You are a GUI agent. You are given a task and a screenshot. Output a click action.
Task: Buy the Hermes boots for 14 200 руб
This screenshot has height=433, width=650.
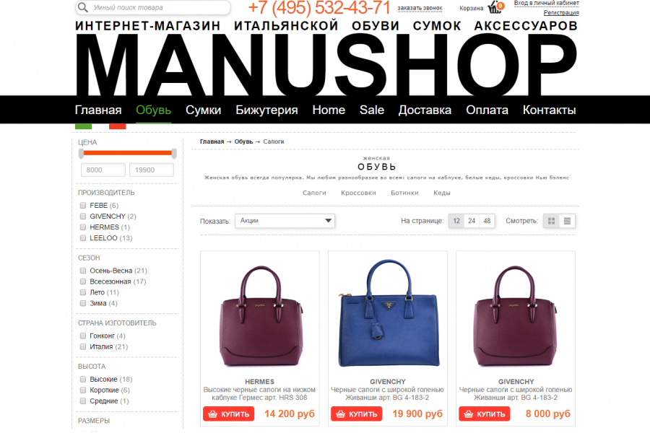pos(228,414)
